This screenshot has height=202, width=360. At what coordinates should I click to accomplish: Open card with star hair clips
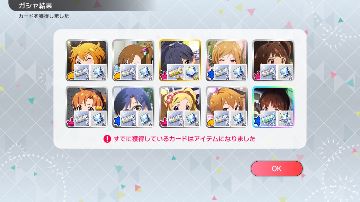click(133, 60)
